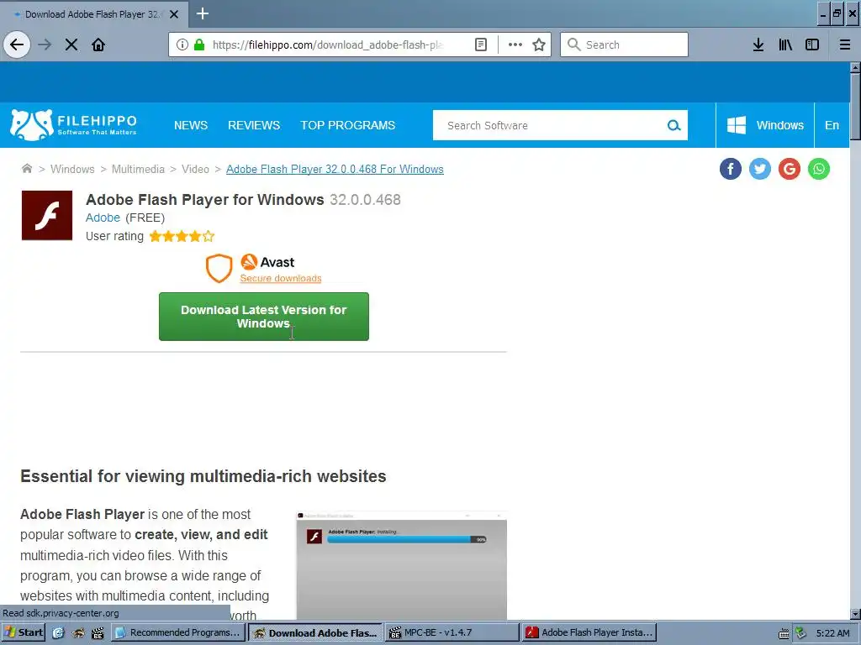Image resolution: width=861 pixels, height=645 pixels.
Task: Open a new browser tab
Action: click(x=203, y=13)
